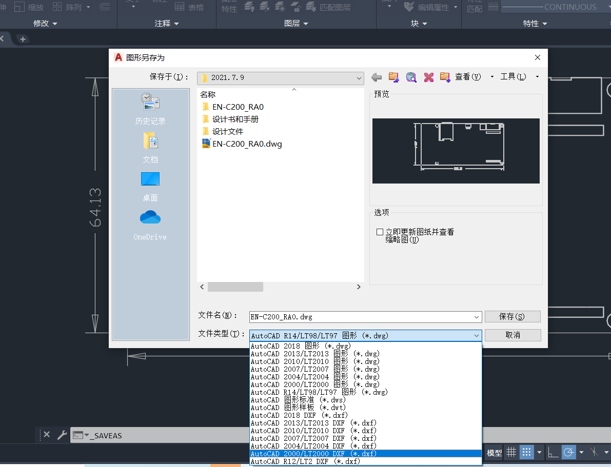Select AutoCAD 图形样板 (*.dwt) option

(365, 408)
